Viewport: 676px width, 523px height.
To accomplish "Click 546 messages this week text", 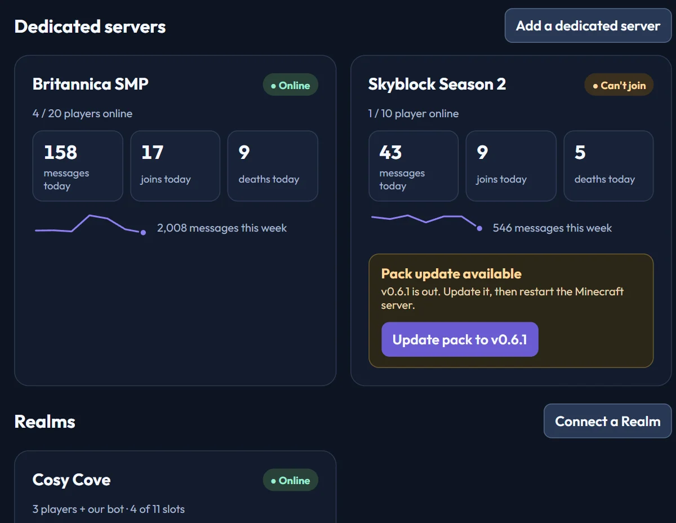I will tap(552, 228).
